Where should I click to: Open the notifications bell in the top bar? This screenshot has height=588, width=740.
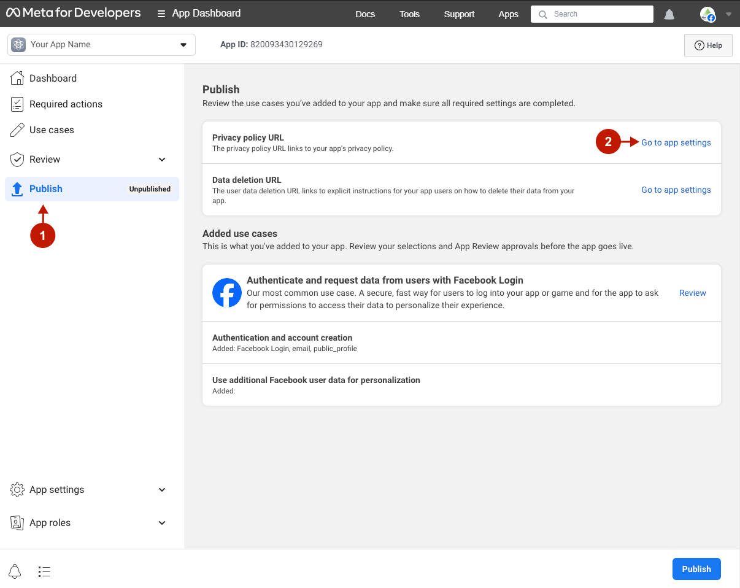tap(669, 14)
